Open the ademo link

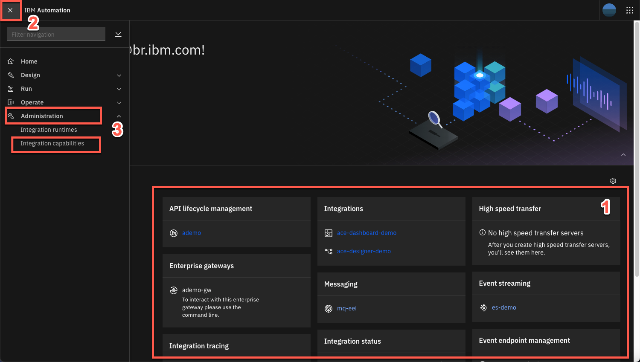[x=192, y=233]
